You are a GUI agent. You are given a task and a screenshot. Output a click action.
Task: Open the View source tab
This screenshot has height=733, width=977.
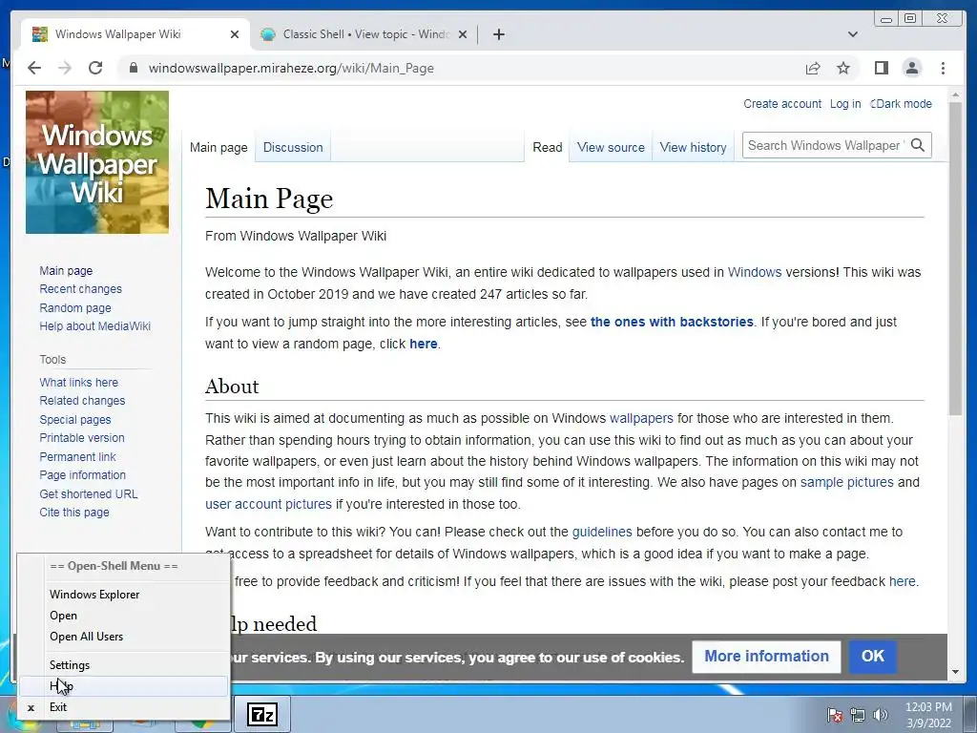611,147
